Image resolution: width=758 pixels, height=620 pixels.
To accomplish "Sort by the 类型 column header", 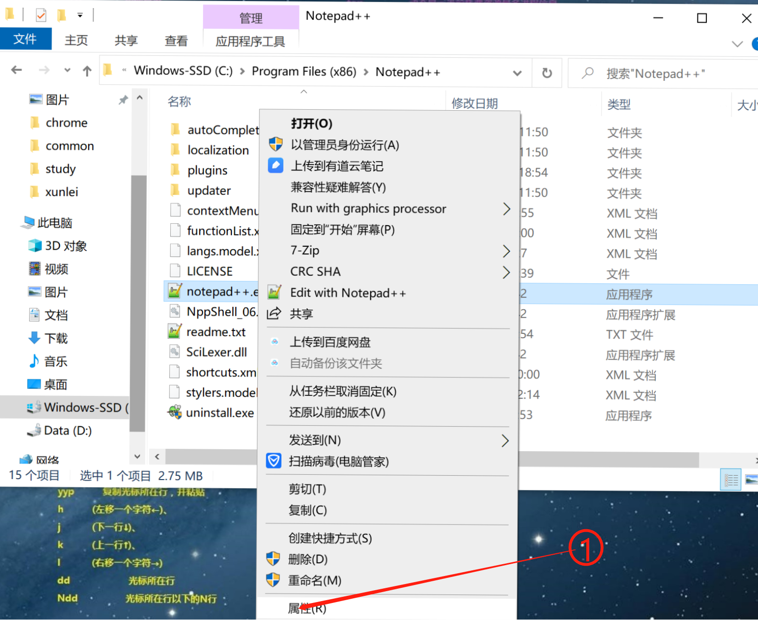I will [x=619, y=104].
